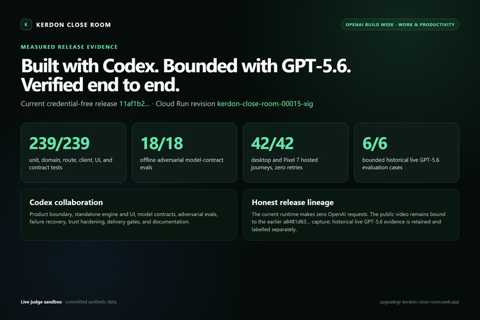Image resolution: width=480 pixels, height=320 pixels.
Task: Click 'bounded historical live GPT-5.6' description
Action: (x=401, y=163)
